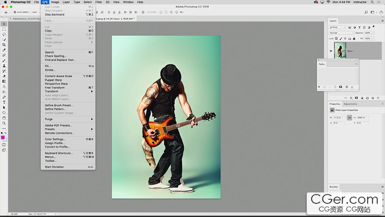Open the Opacity slider dropdown arrow
The height and width of the screenshot is (217, 385).
click(373, 33)
